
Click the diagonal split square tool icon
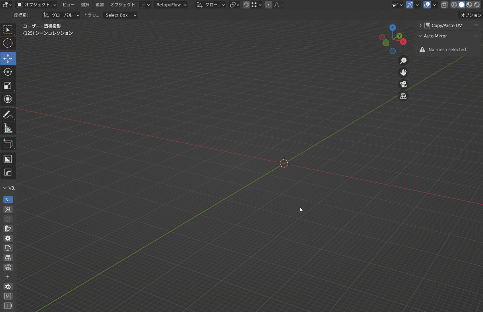click(x=8, y=159)
